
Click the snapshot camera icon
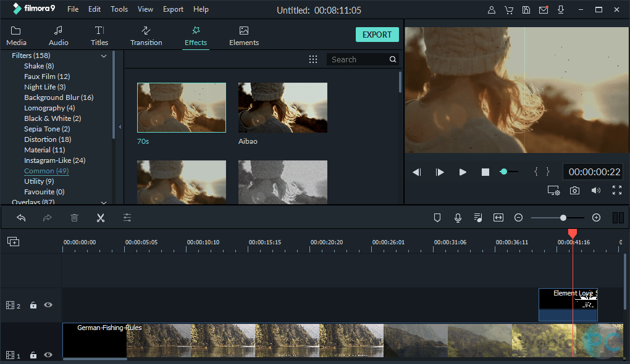pyautogui.click(x=574, y=191)
